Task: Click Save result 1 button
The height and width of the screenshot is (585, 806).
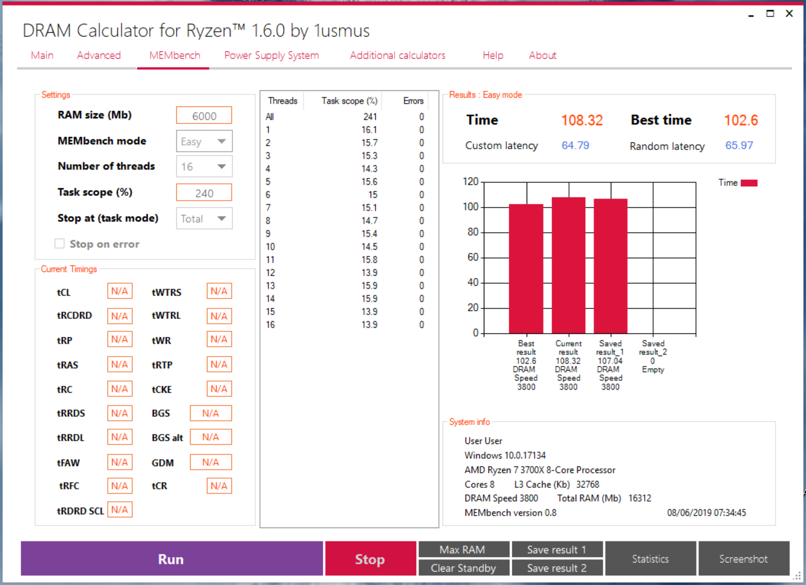Action: click(557, 549)
